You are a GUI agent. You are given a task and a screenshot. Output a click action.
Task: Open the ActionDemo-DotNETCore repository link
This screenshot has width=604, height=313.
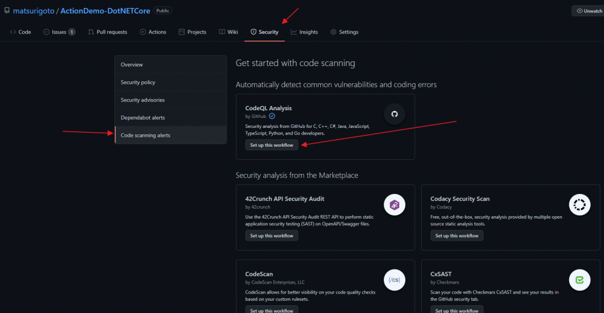pos(105,11)
